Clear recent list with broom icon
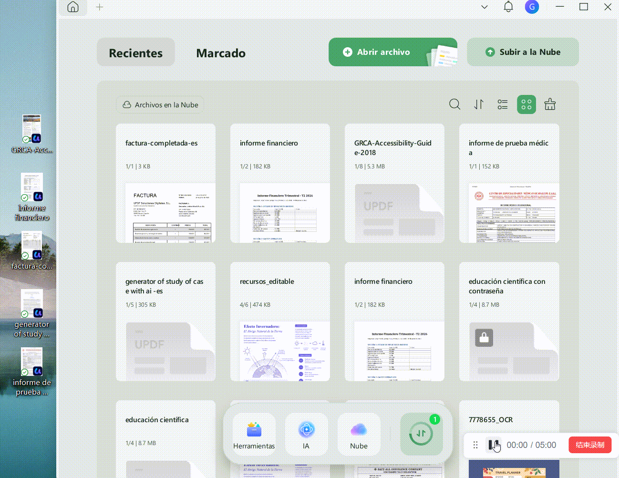 [x=550, y=104]
